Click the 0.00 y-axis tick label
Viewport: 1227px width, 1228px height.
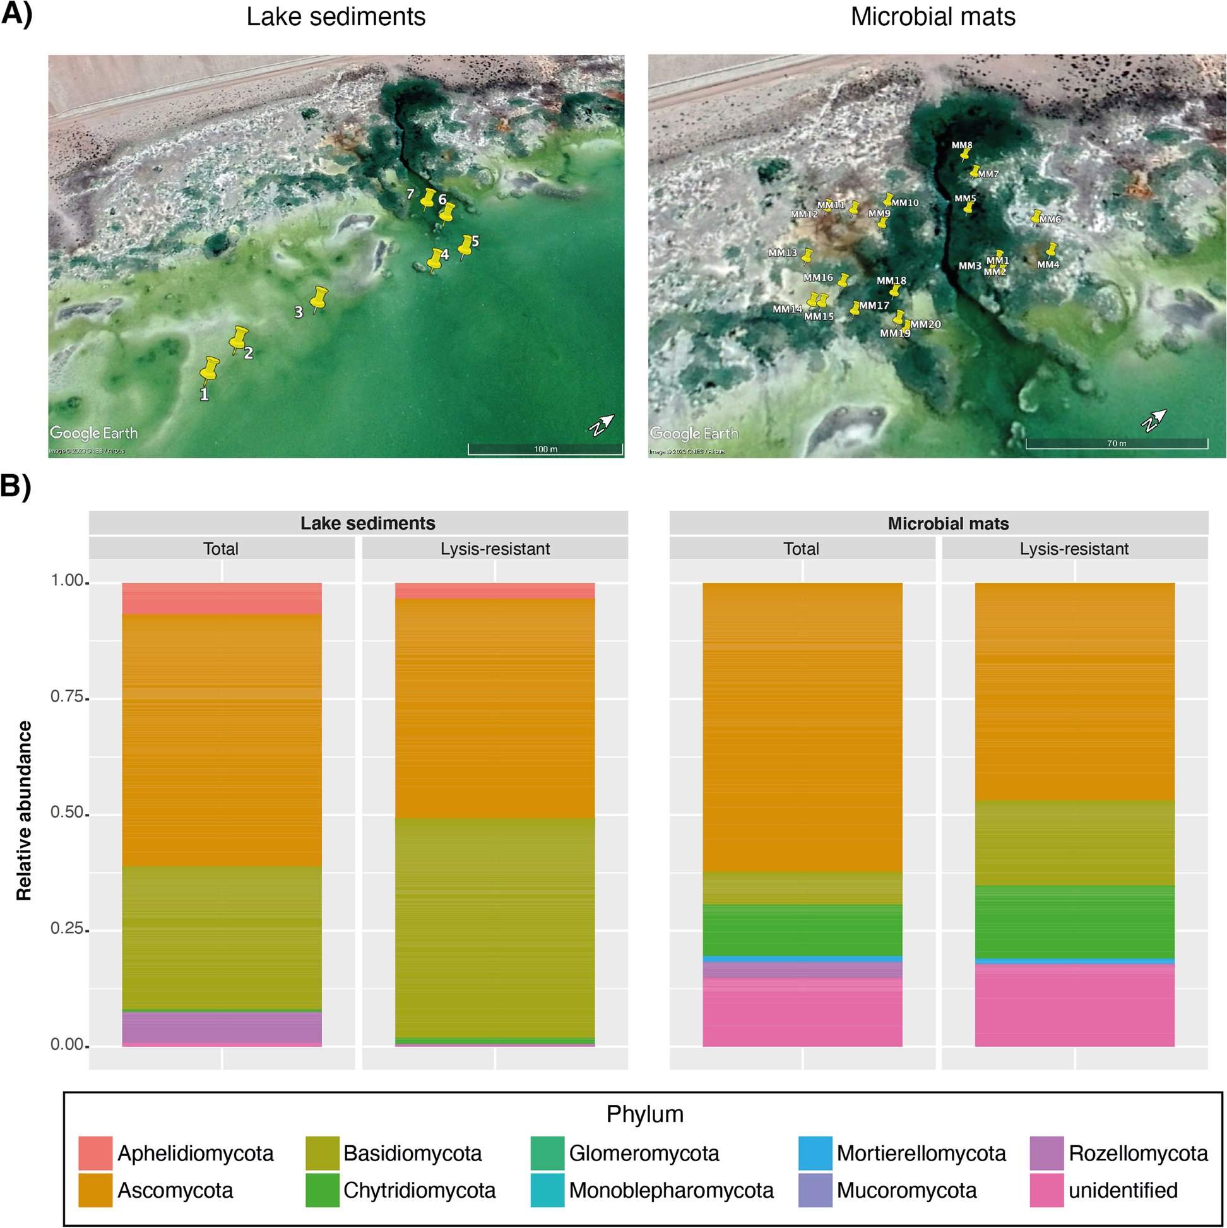pyautogui.click(x=67, y=1044)
